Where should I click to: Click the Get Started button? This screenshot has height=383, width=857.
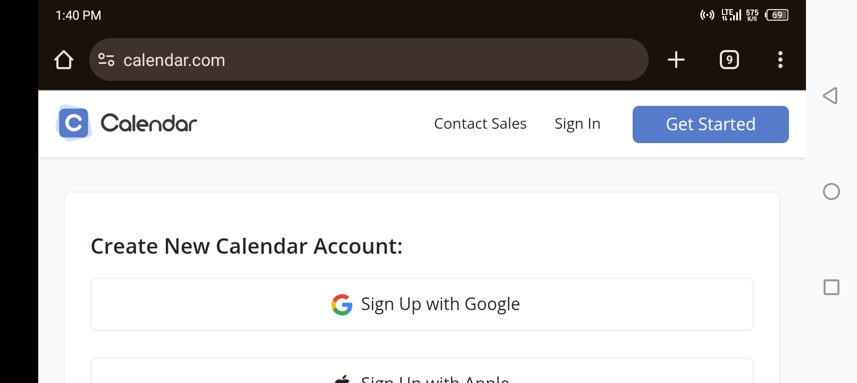710,124
